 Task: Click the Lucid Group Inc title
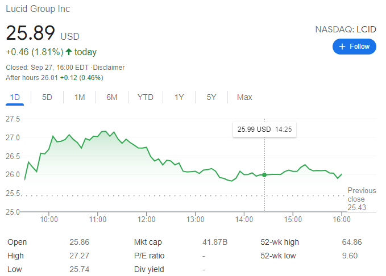pyautogui.click(x=38, y=9)
